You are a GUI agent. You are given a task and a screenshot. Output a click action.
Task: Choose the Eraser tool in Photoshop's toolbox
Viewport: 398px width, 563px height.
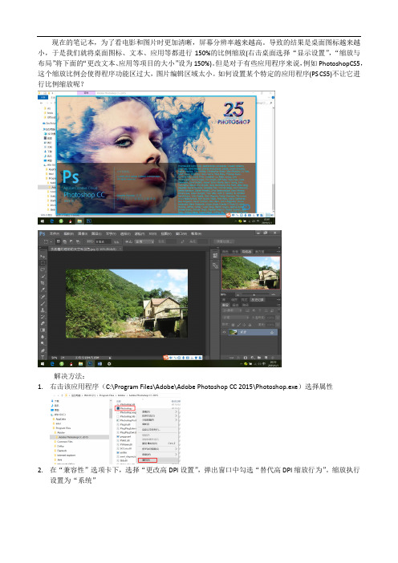tap(43, 323)
